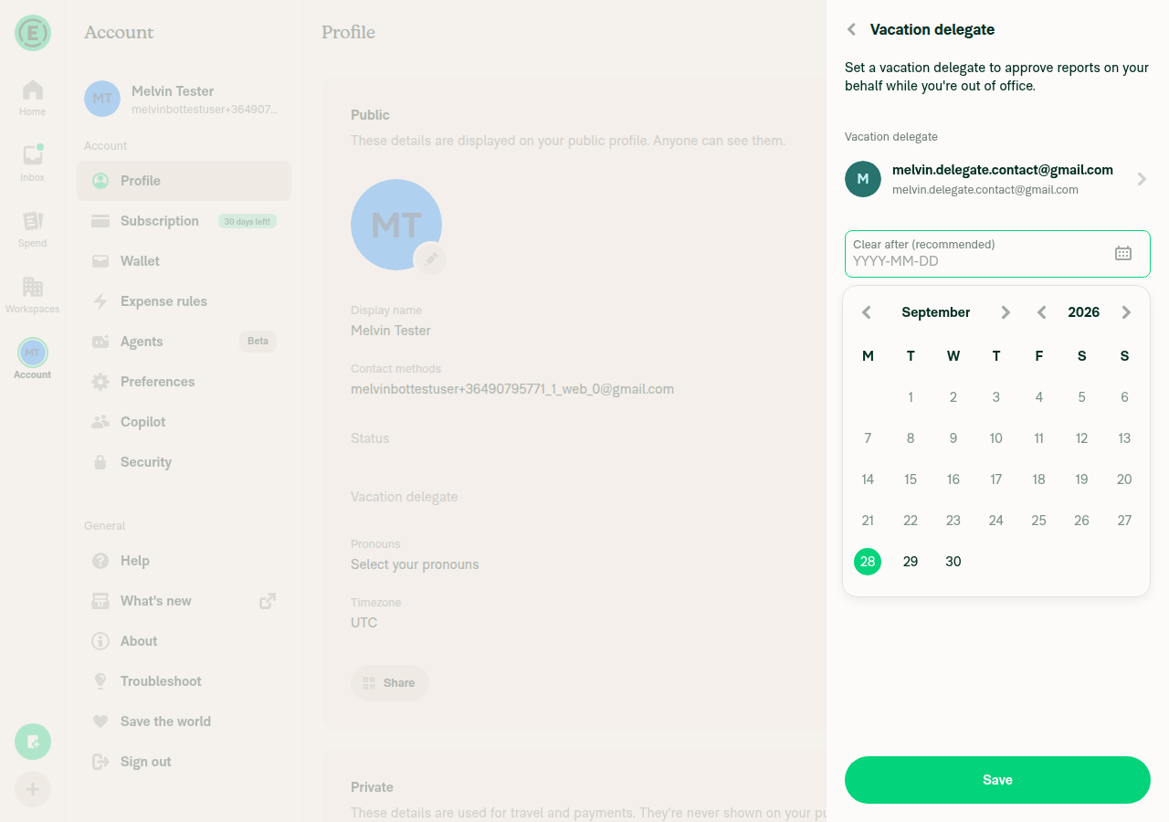The width and height of the screenshot is (1169, 822).
Task: Sign out of the account
Action: click(184, 762)
